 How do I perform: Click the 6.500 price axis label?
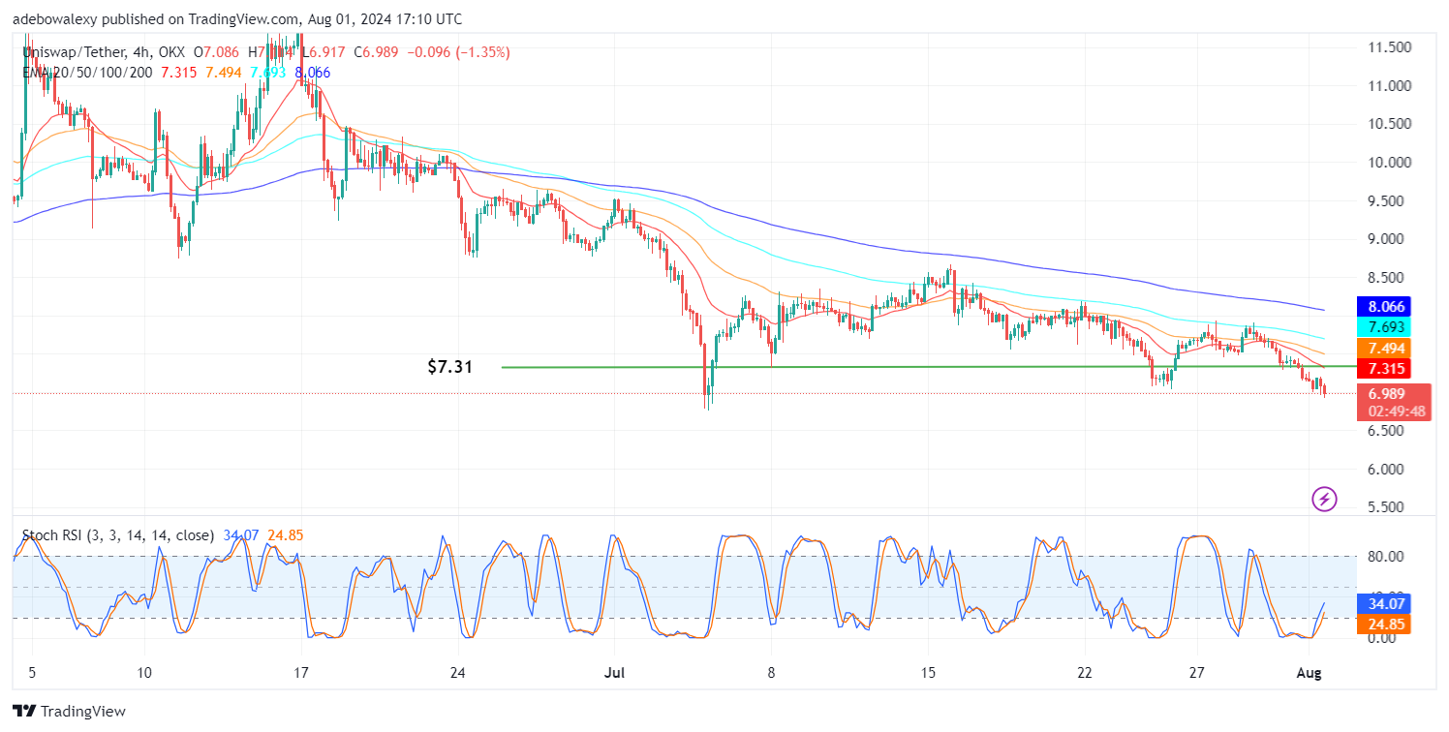point(1387,431)
